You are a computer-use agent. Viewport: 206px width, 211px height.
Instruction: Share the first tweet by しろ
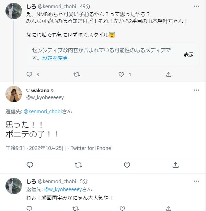tap(169, 74)
